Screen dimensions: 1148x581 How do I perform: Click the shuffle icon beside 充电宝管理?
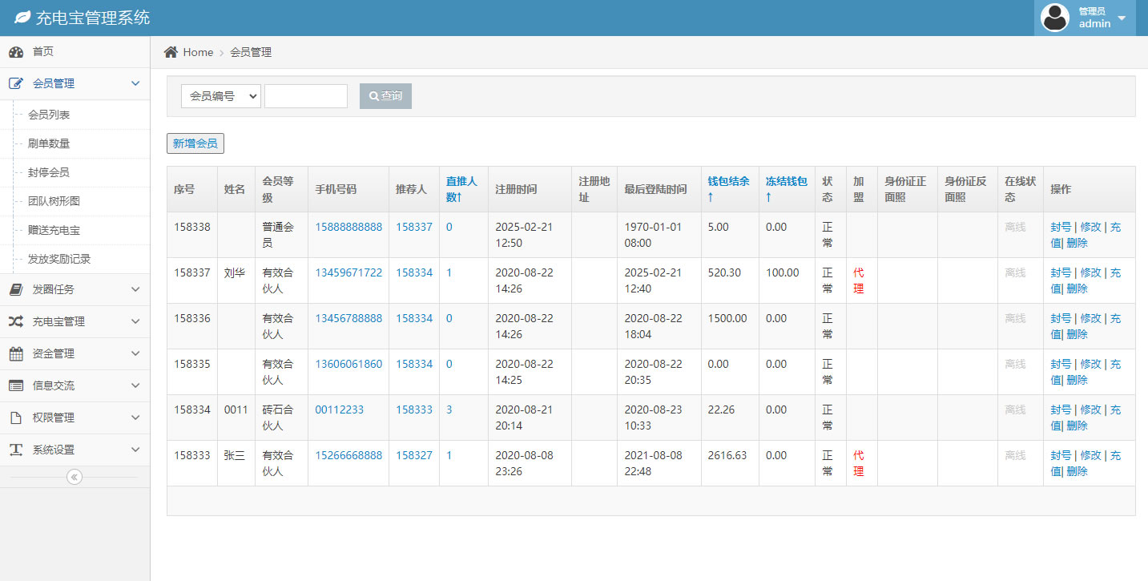click(x=16, y=321)
